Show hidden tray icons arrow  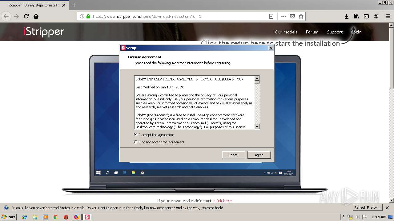[x=343, y=217]
